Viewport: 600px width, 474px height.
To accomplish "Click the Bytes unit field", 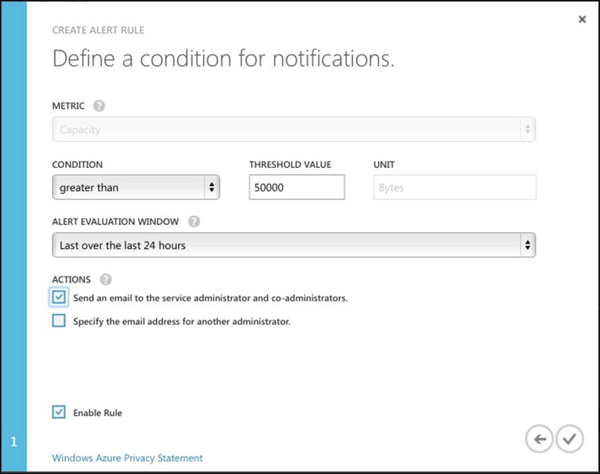I will [x=455, y=187].
